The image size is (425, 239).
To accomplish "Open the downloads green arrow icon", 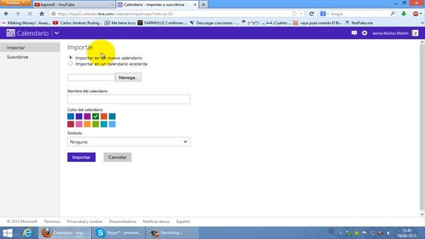I will click(x=404, y=13).
